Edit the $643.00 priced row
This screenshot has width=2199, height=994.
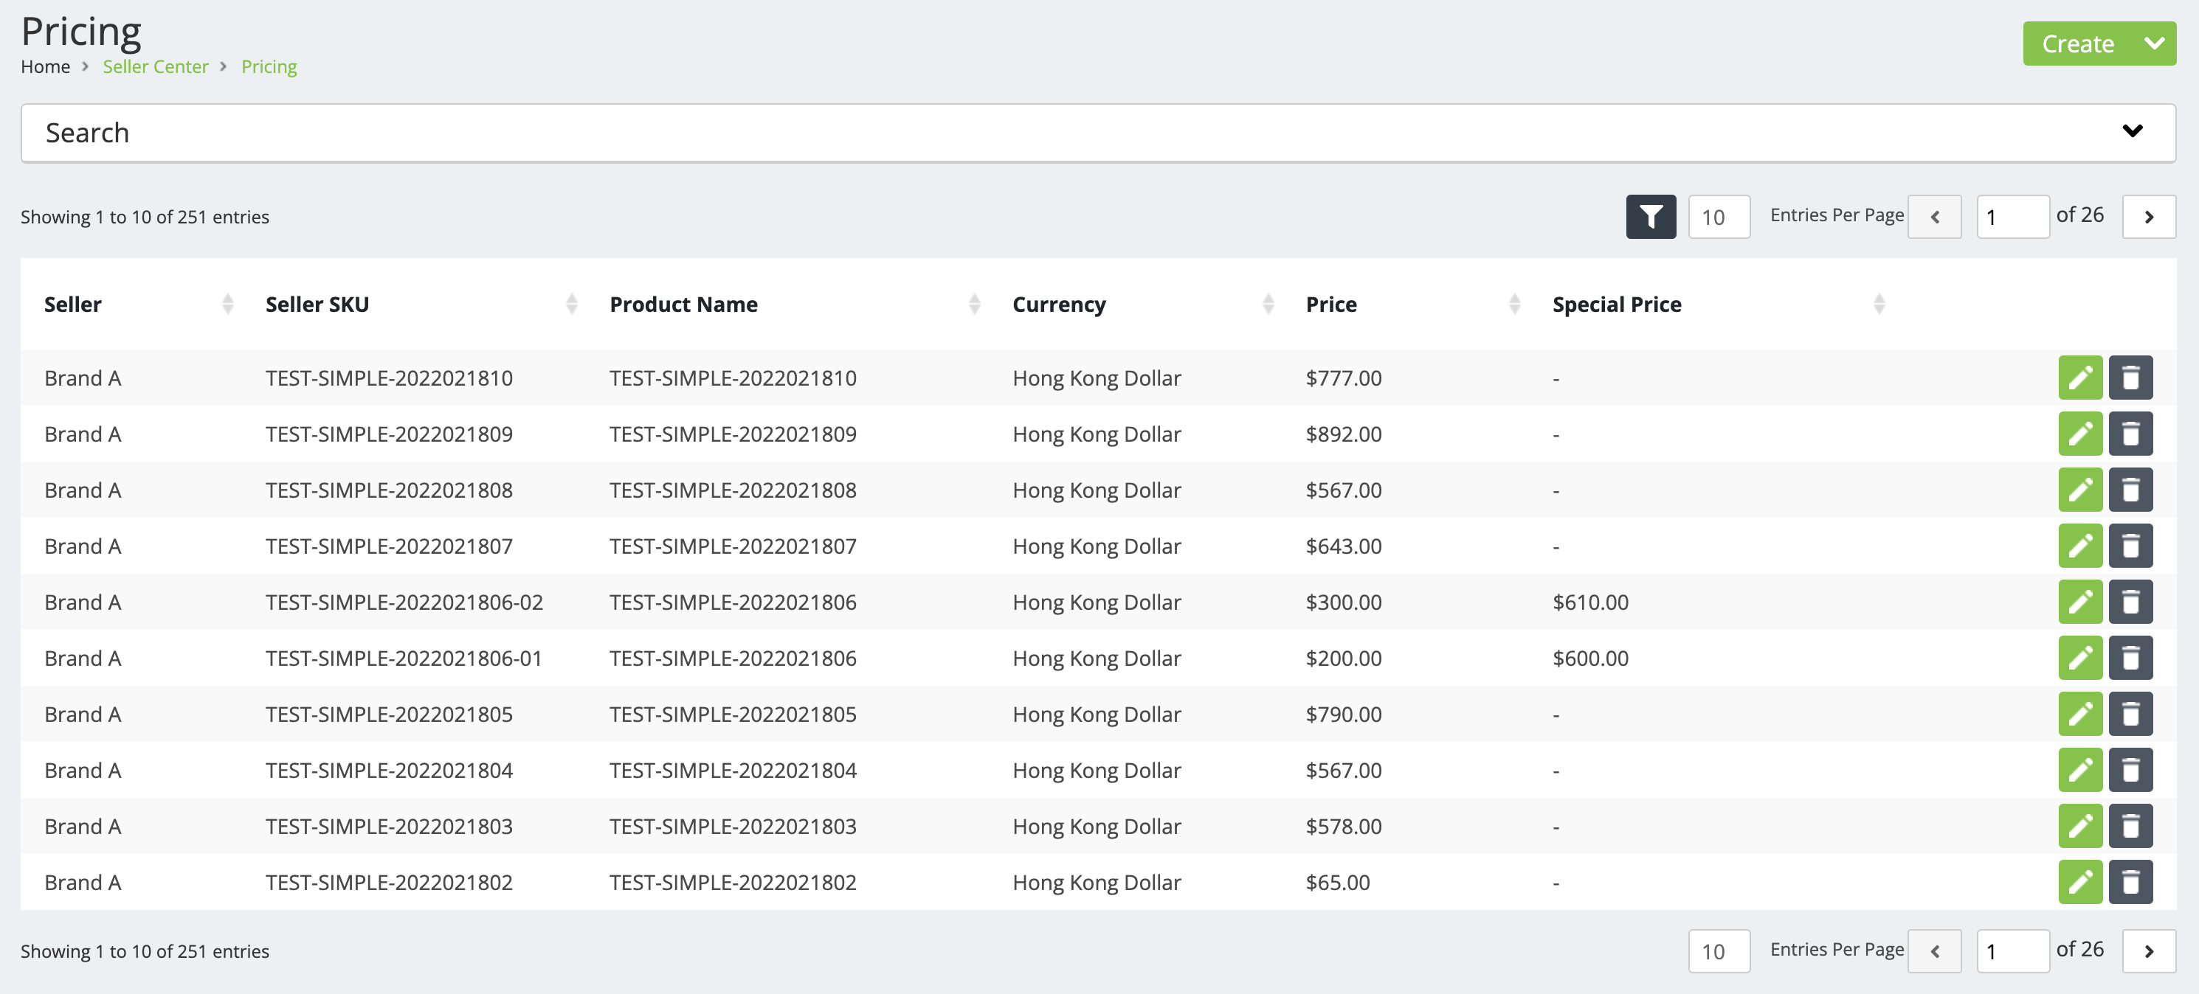click(x=2079, y=546)
